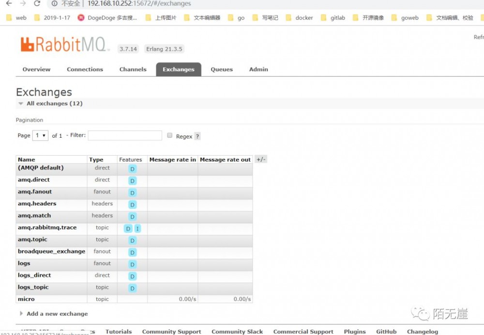Click the browser back arrow
Screen dimensions: 484x335
pyautogui.click(x=9, y=3)
